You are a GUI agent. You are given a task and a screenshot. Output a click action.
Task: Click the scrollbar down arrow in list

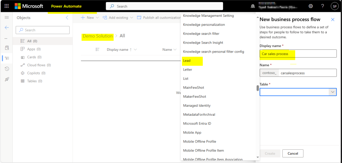[257, 157]
